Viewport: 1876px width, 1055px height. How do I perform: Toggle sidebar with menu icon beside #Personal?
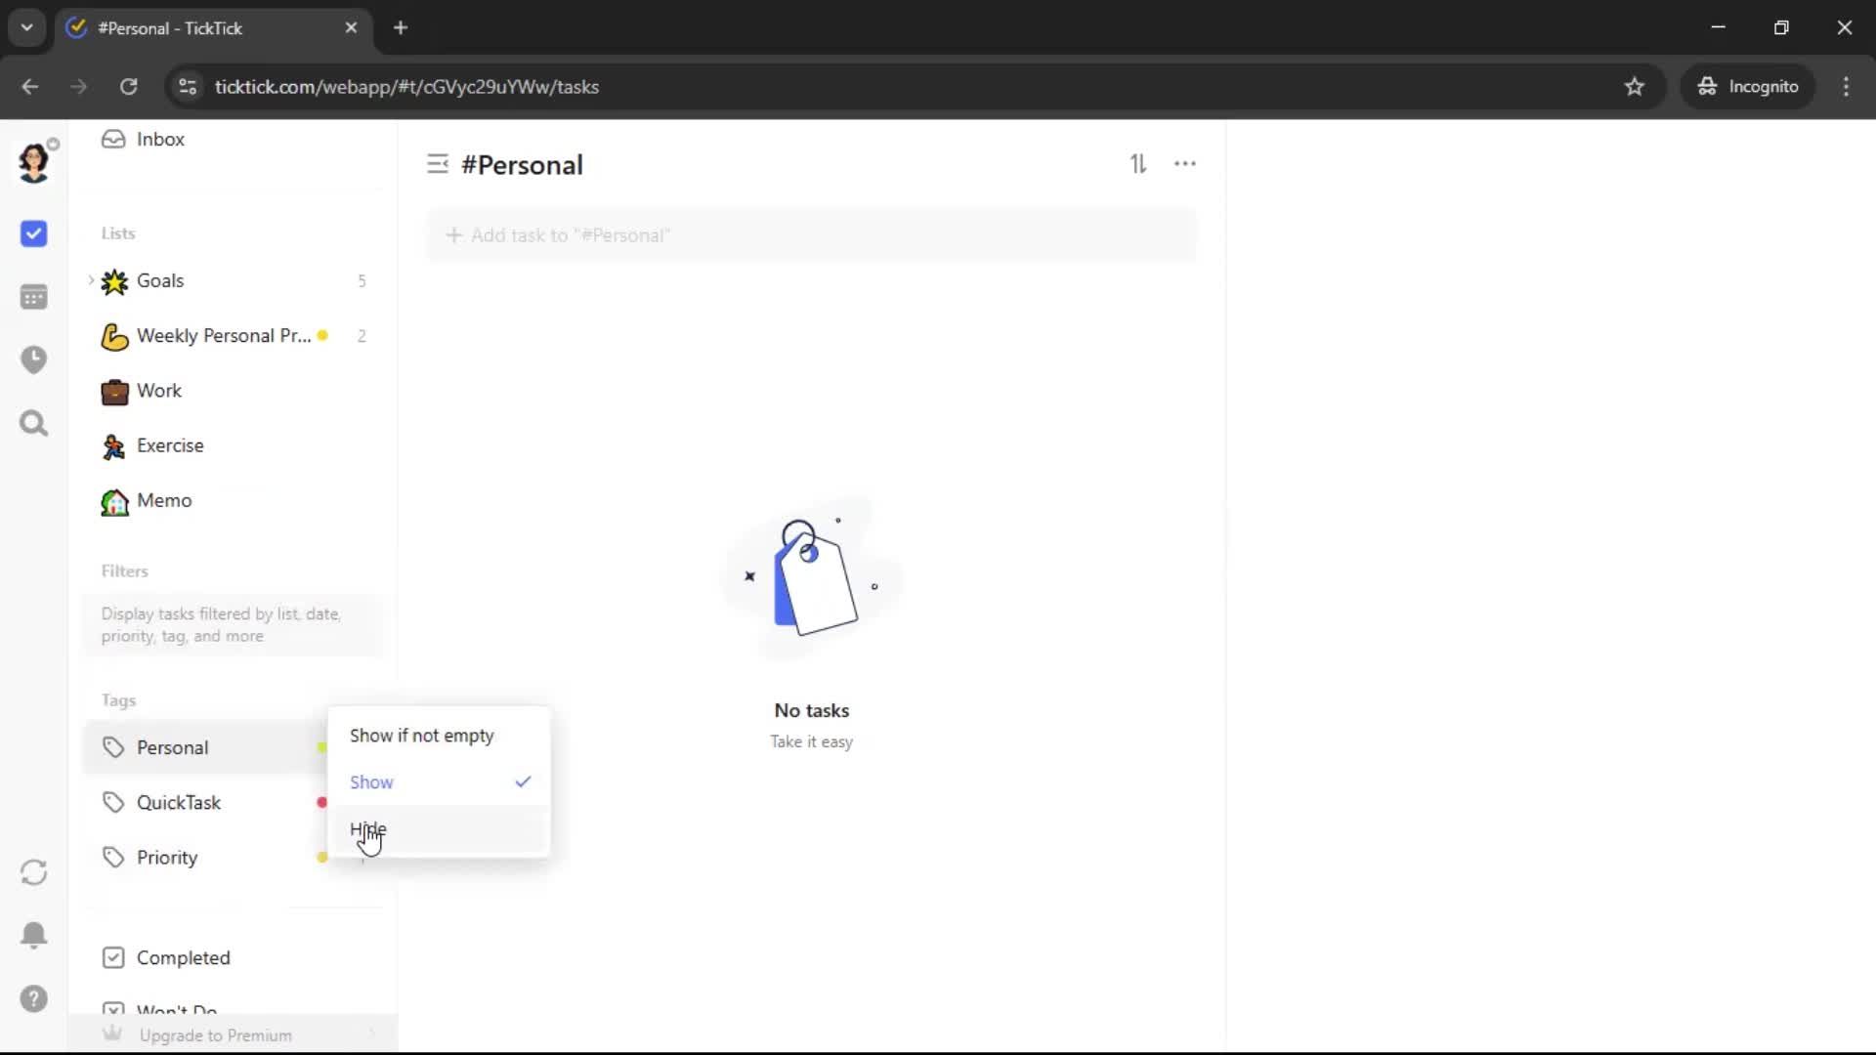coord(437,164)
